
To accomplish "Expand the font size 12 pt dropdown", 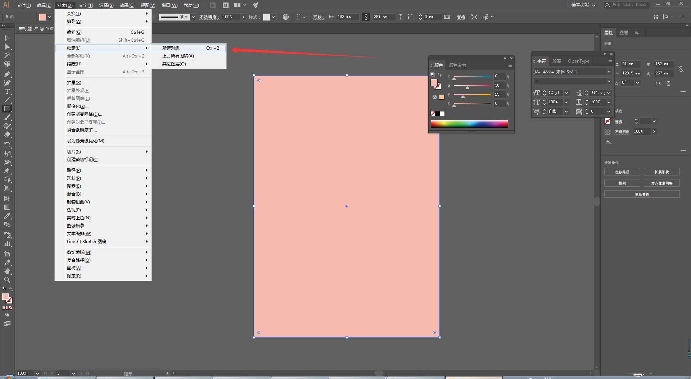I will tap(566, 93).
